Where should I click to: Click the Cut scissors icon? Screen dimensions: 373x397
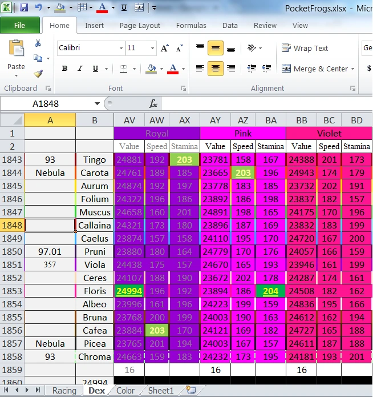(x=38, y=43)
